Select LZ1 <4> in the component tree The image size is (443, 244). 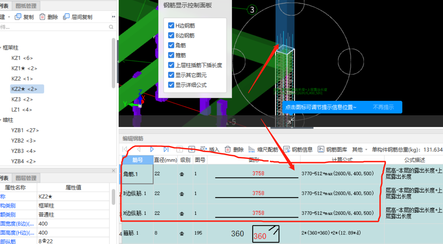(21, 110)
